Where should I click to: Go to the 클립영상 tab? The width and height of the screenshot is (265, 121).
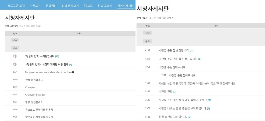click(51, 6)
